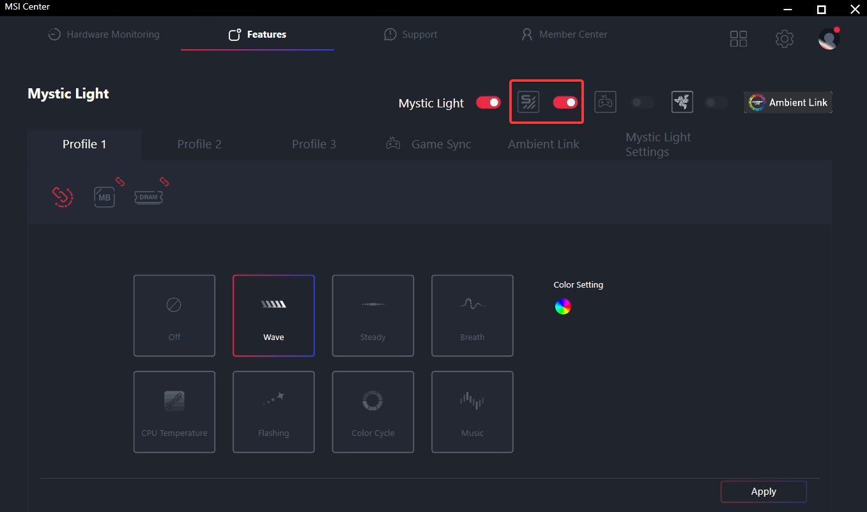
Task: Disable the SteelSeries sync toggle
Action: pyautogui.click(x=565, y=103)
